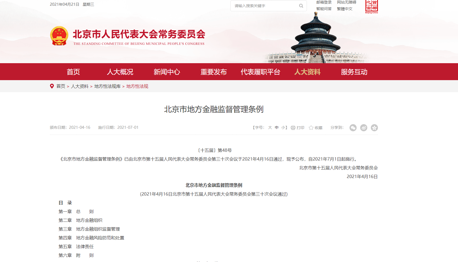The width and height of the screenshot is (458, 262).
Task: Set font size to large (大)
Action: click(270, 128)
